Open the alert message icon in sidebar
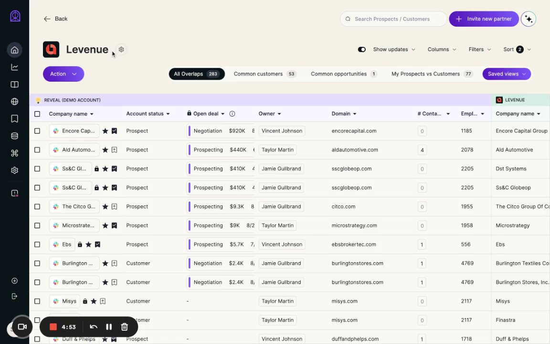Image resolution: width=550 pixels, height=344 pixels. point(14,193)
